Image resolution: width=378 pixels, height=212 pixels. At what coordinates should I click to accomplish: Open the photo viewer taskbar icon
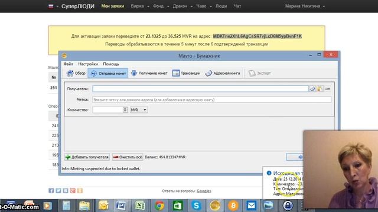click(269, 206)
